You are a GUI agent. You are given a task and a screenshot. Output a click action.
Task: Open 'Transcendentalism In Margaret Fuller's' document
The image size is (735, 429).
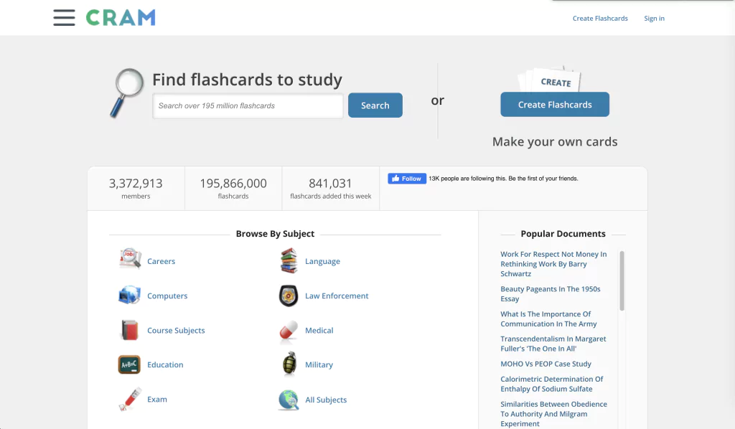point(553,344)
